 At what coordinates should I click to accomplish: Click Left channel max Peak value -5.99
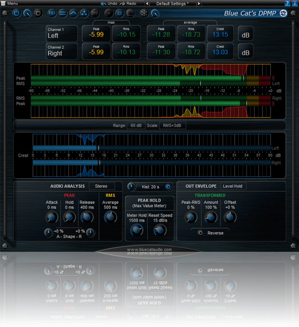click(x=96, y=34)
